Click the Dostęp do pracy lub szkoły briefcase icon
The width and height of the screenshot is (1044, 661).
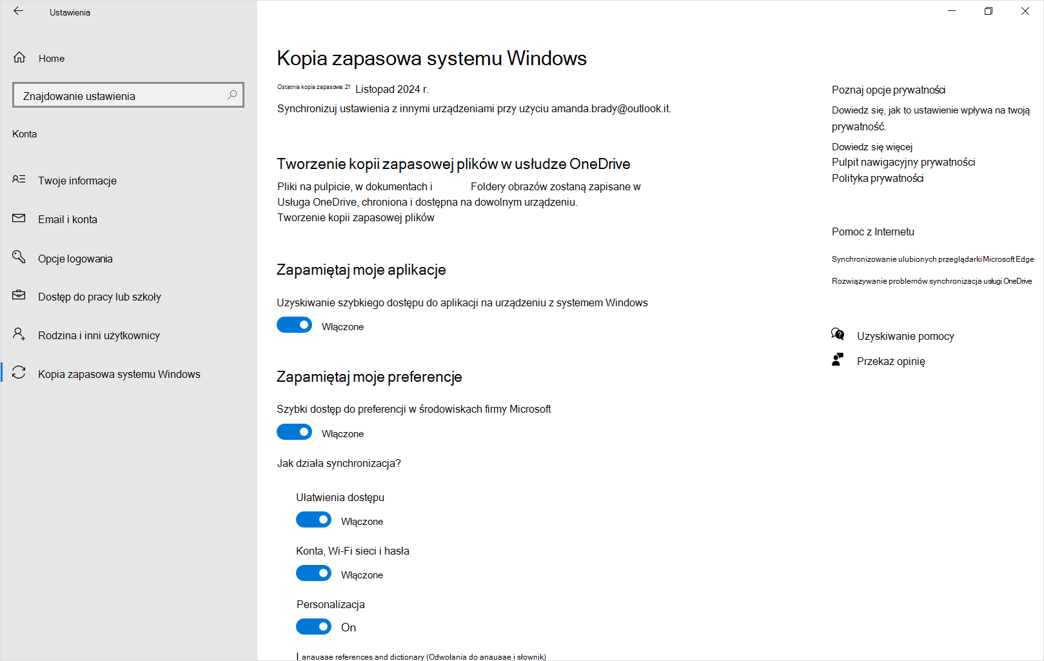(x=19, y=295)
